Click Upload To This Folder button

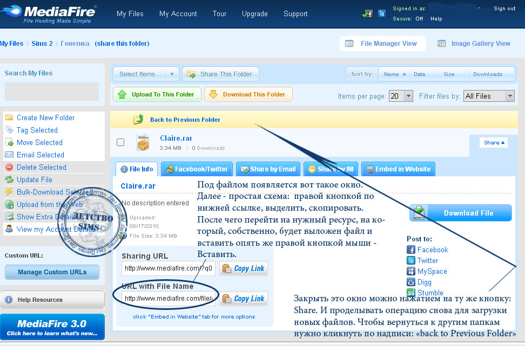coord(157,94)
